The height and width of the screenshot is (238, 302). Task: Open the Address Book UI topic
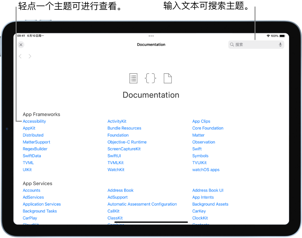coord(208,190)
